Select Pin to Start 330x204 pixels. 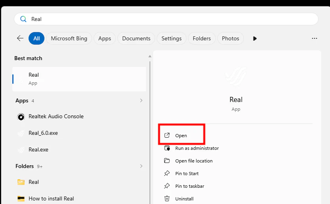(187, 174)
